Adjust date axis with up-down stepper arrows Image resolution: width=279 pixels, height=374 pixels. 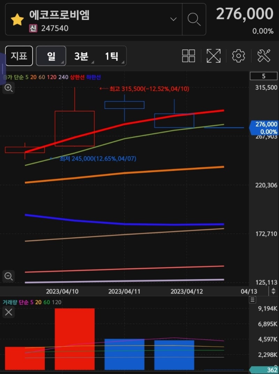(273, 291)
